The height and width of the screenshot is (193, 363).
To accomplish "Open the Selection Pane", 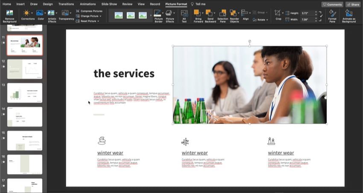I will tap(222, 16).
